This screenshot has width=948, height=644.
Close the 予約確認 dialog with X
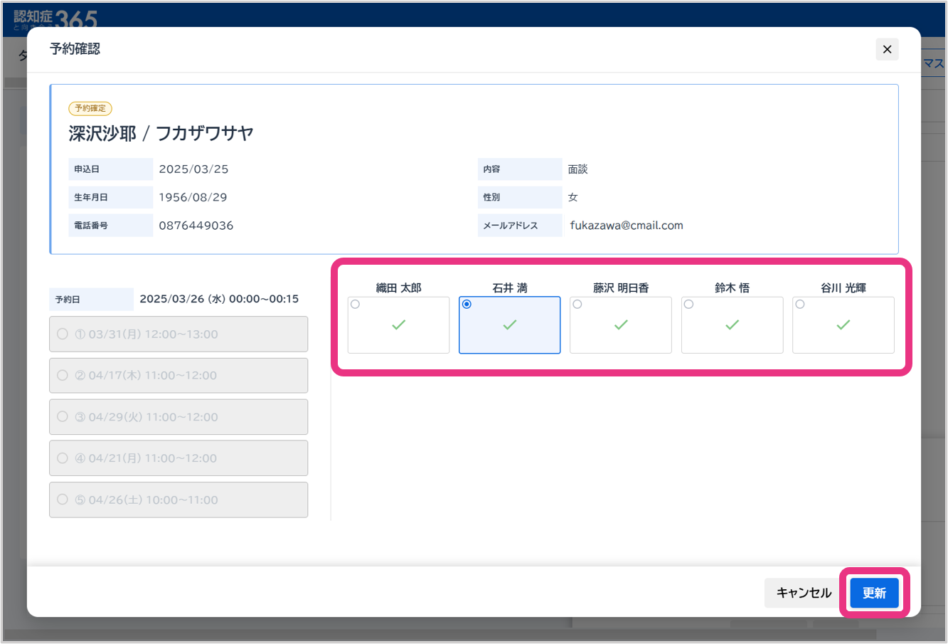(x=887, y=49)
